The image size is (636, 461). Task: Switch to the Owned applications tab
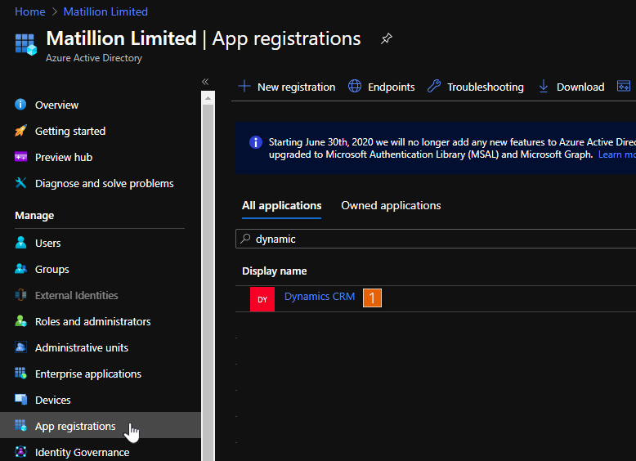(x=391, y=205)
